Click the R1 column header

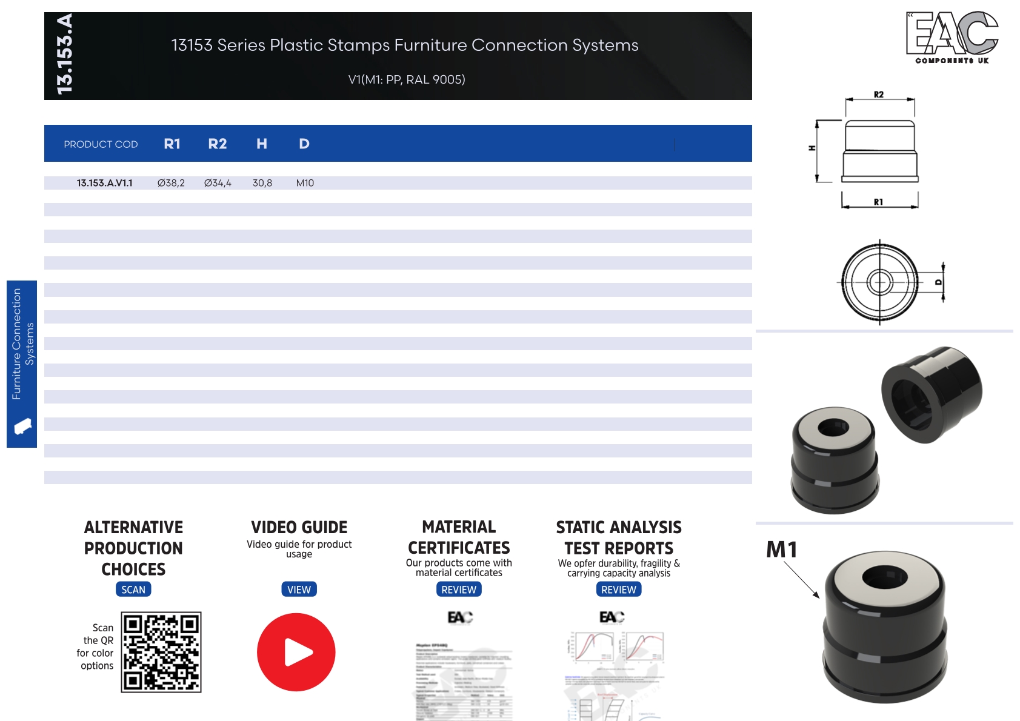click(172, 144)
